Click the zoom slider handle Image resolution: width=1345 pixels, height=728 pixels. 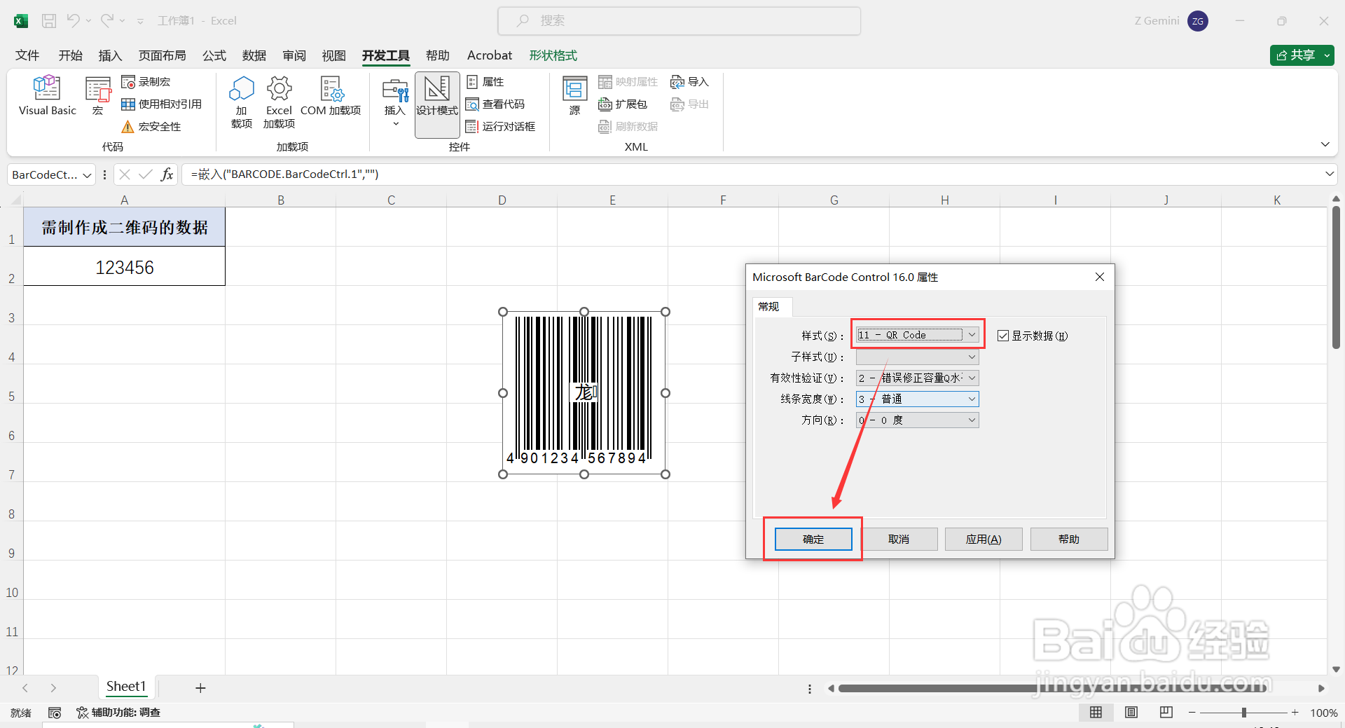(1244, 713)
